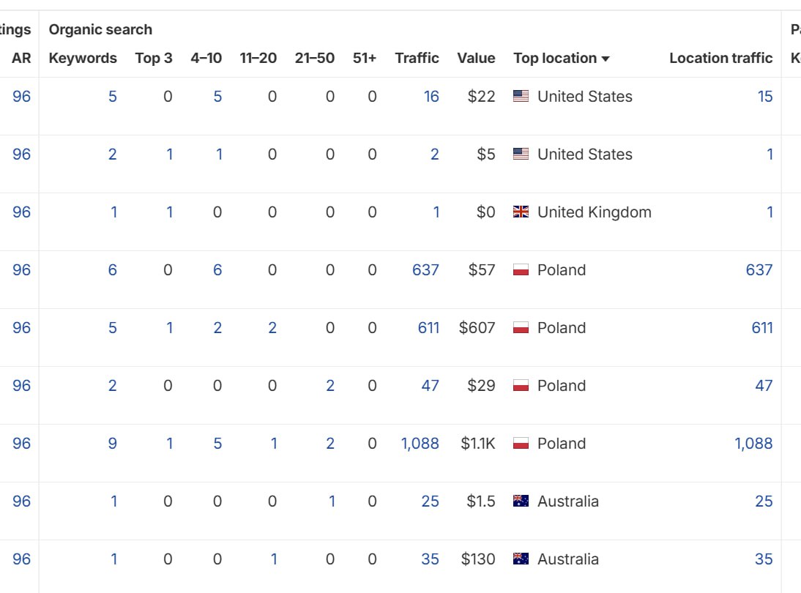
Task: Open the 1,088 link in Traffic column
Action: [x=420, y=444]
